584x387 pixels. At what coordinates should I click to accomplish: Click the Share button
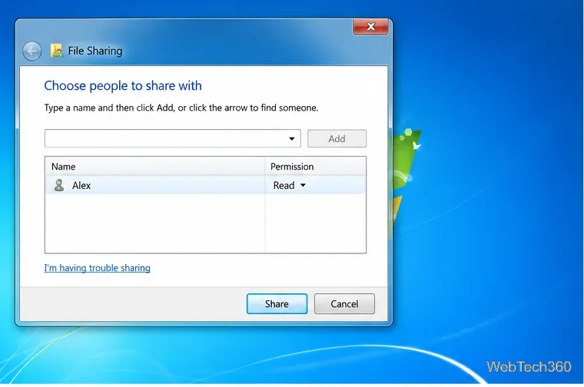tap(277, 303)
